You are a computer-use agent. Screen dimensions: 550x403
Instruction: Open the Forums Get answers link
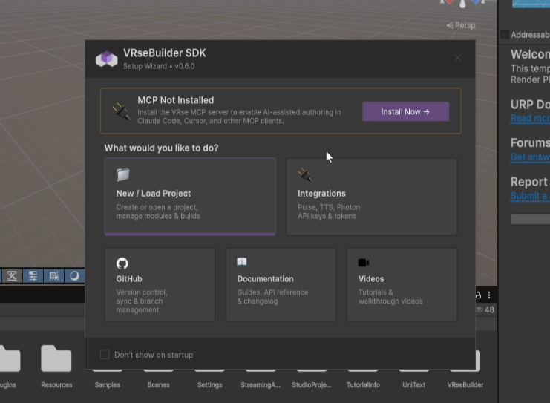(x=530, y=157)
